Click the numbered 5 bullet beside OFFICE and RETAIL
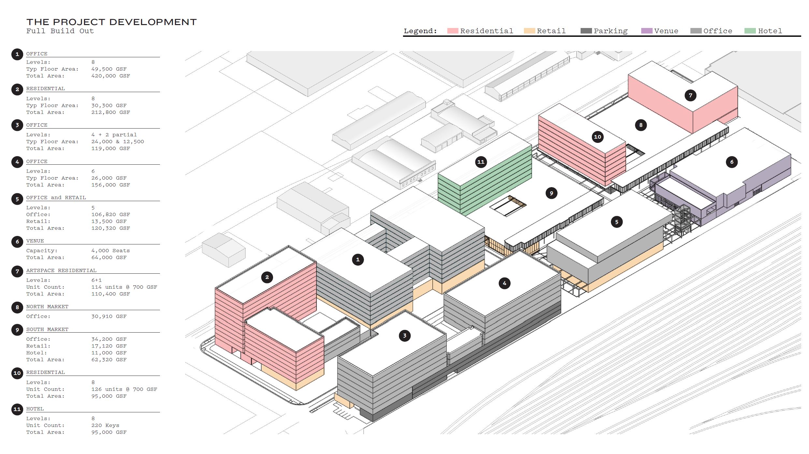This screenshot has height=454, width=809. pos(17,199)
